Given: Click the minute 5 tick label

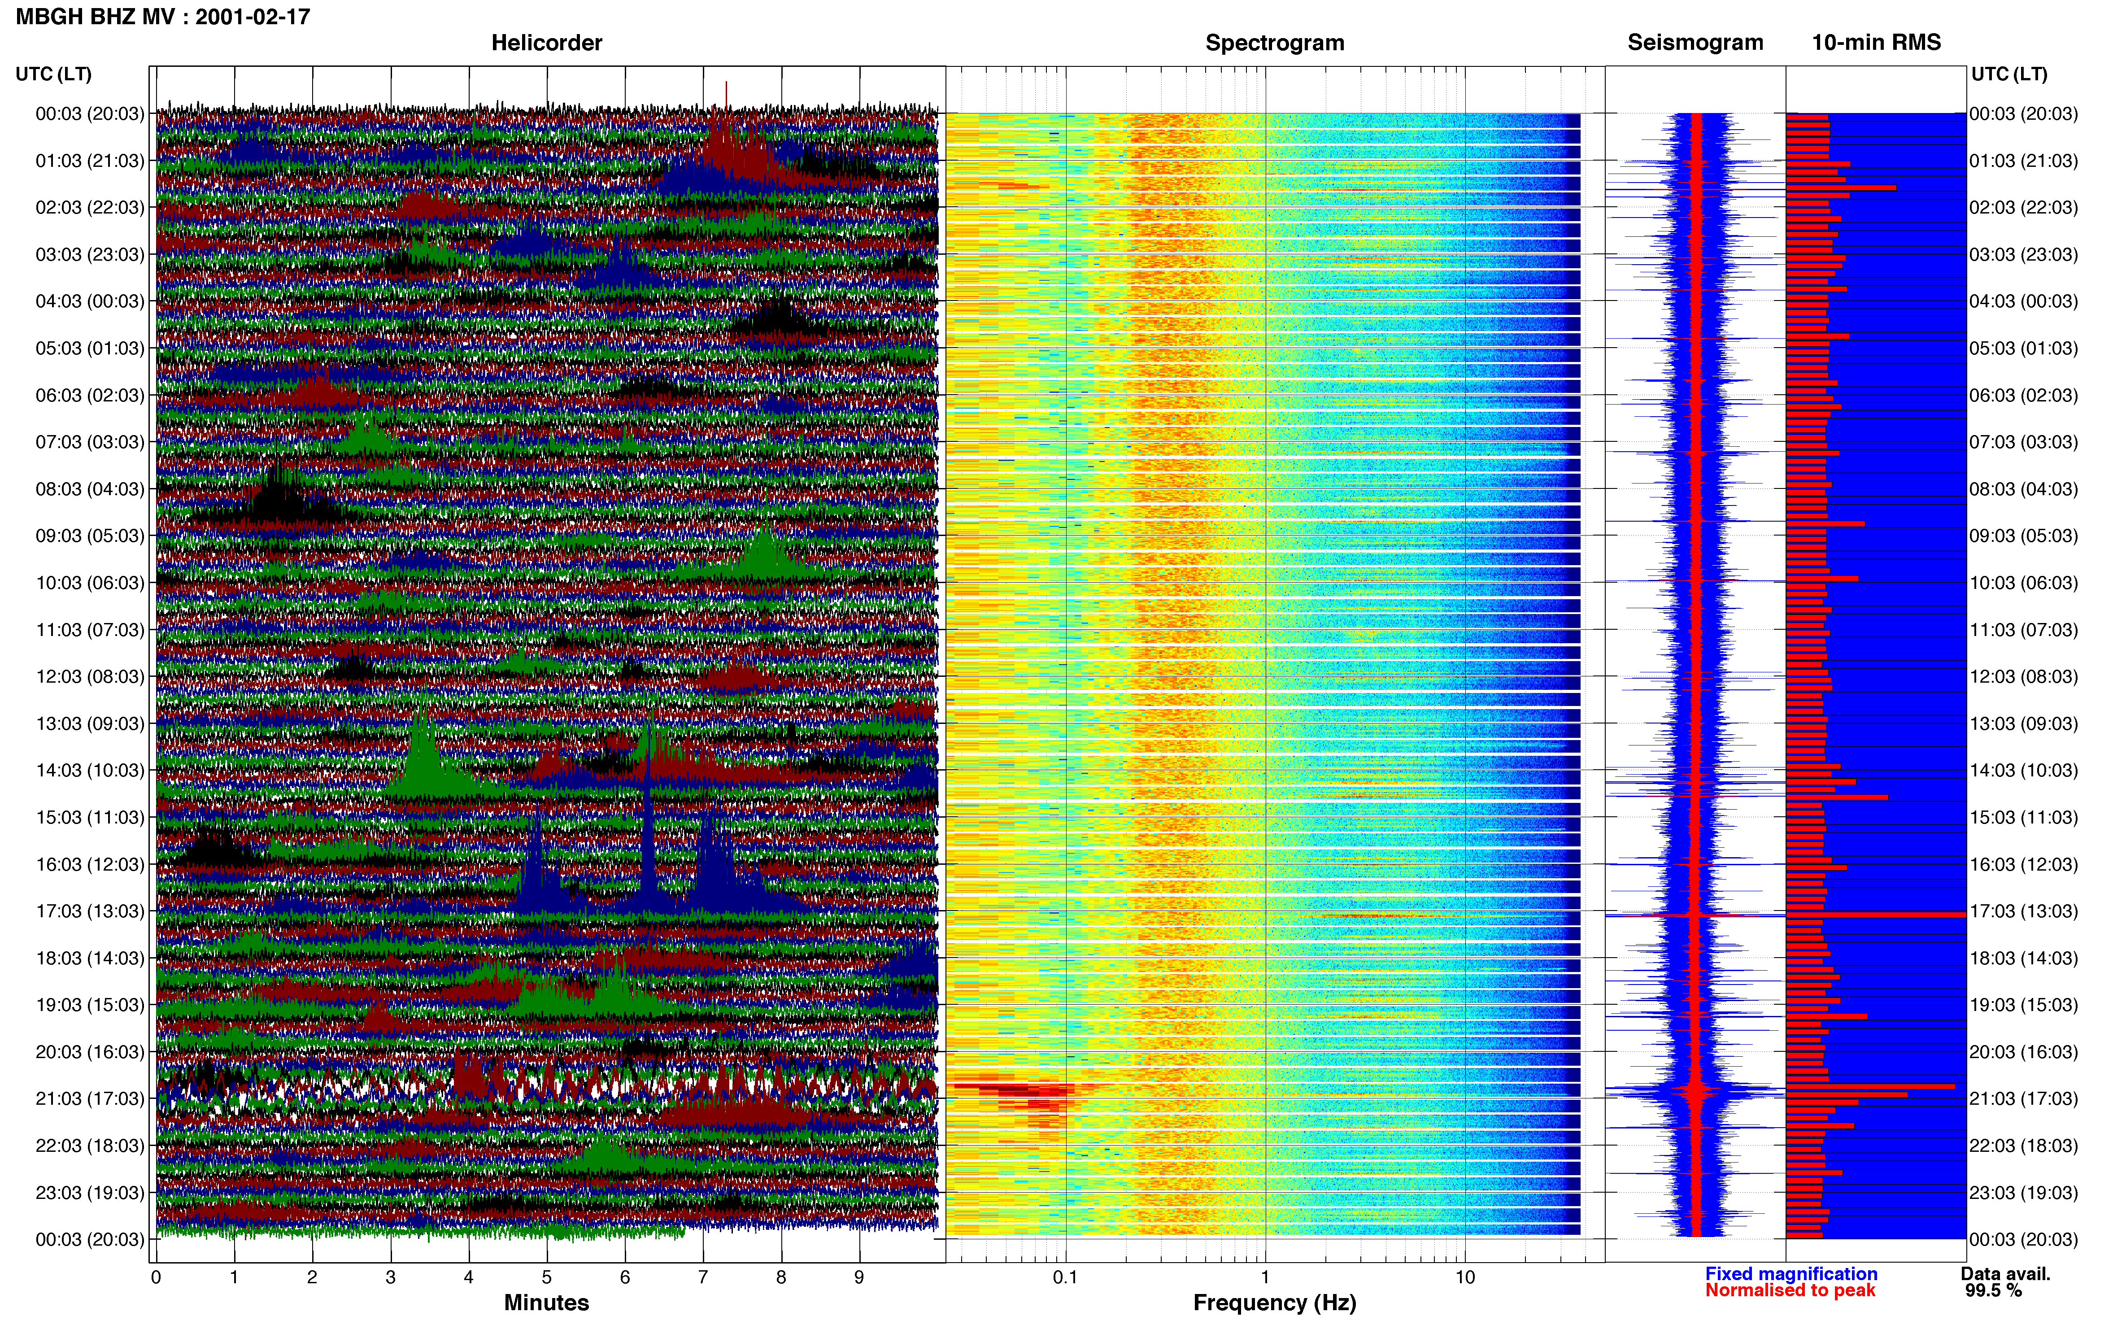Looking at the screenshot, I should point(547,1277).
